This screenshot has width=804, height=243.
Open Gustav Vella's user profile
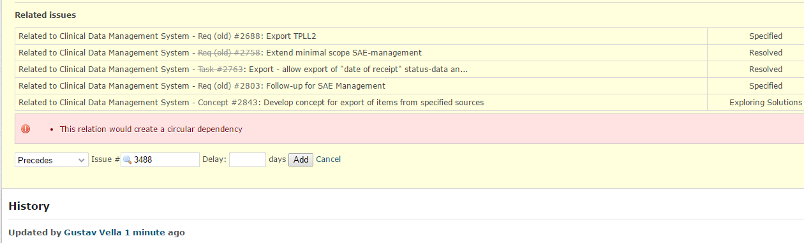[x=93, y=233]
